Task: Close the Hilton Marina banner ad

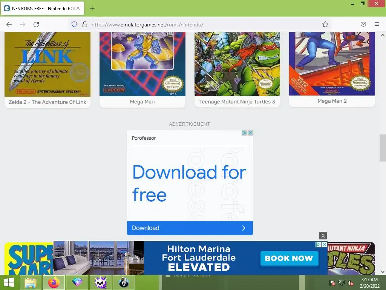Action: (325, 244)
